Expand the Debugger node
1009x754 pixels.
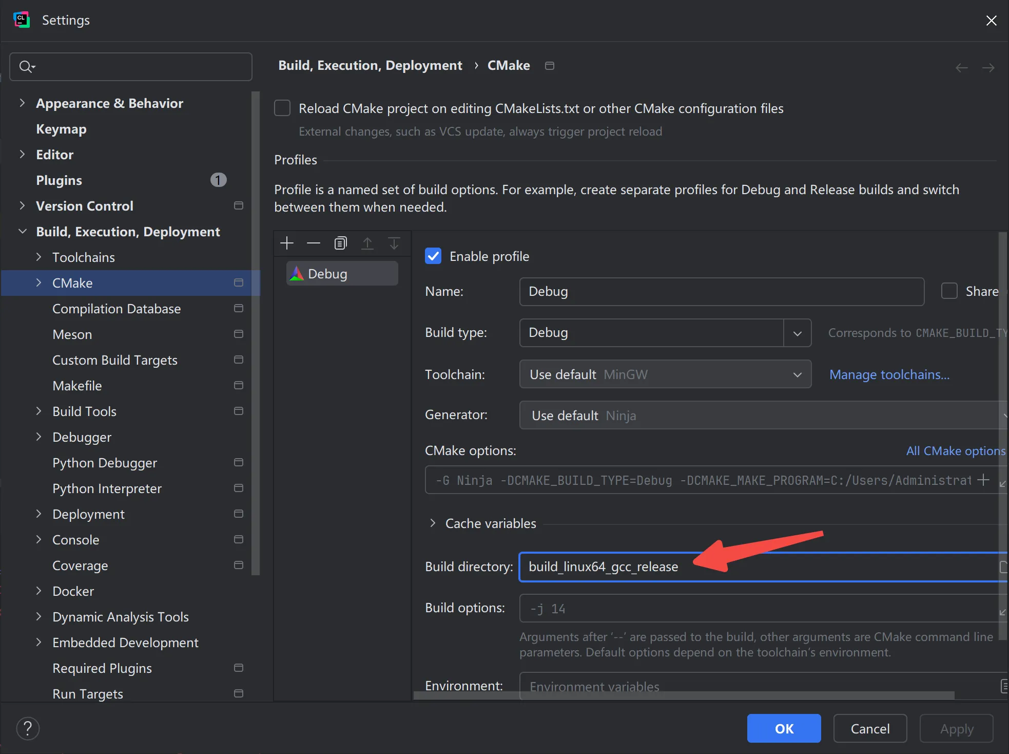(x=38, y=437)
